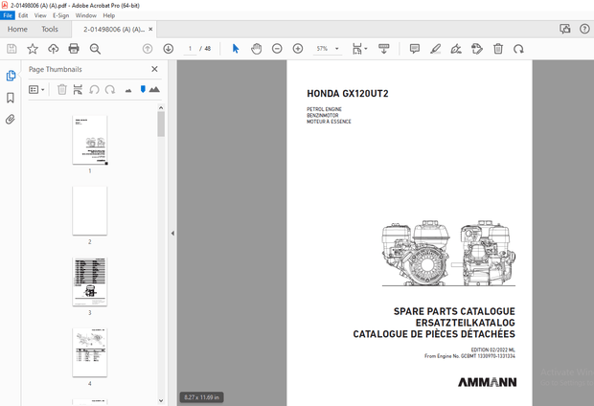Activate the arrow Selection tool
This screenshot has height=406, width=594.
click(236, 49)
